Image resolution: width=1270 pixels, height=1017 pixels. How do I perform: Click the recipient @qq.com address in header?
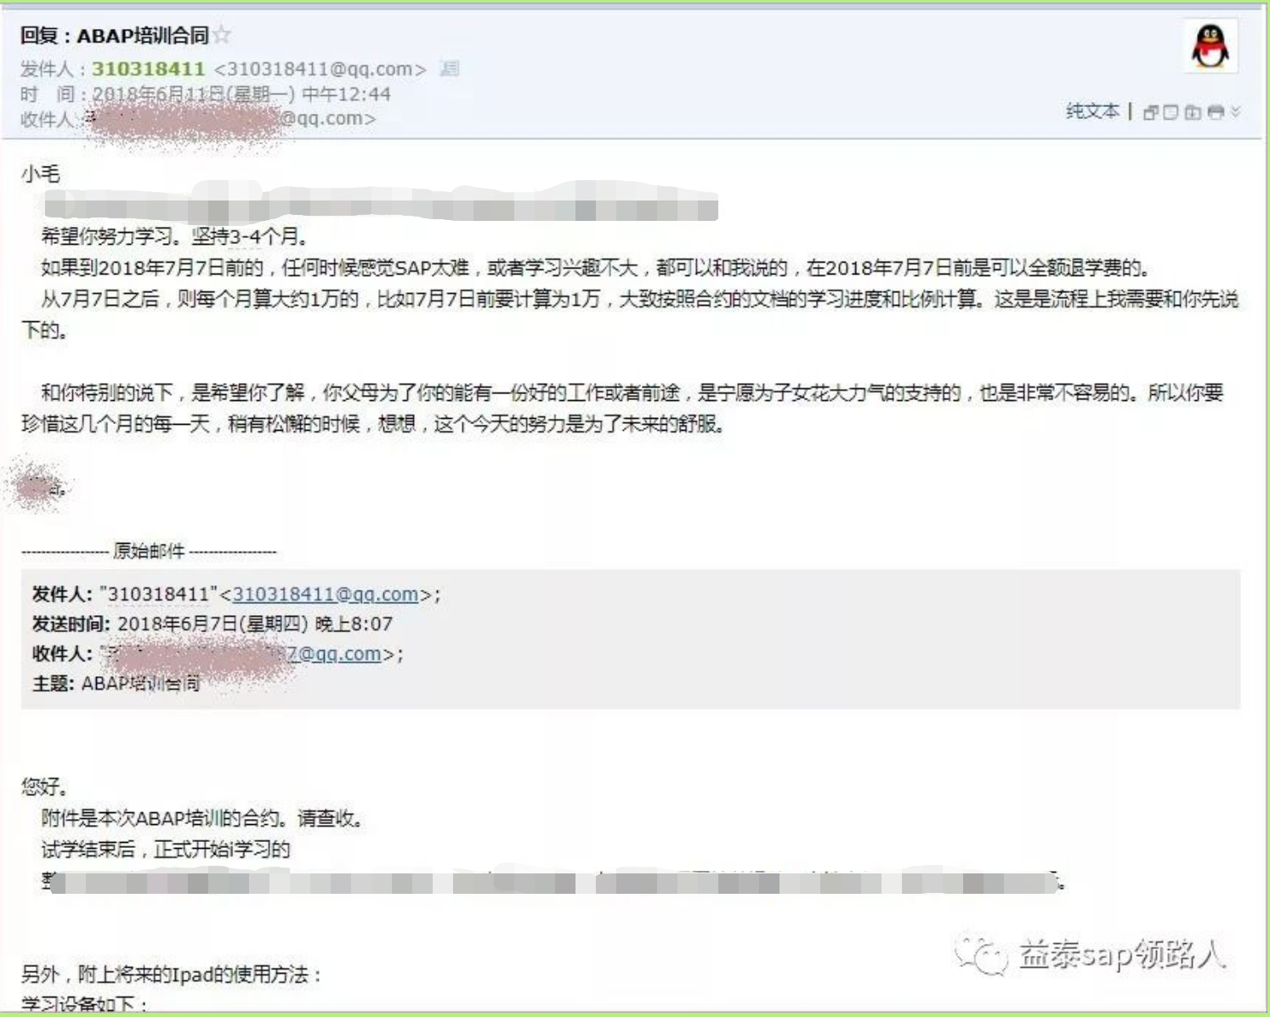(327, 118)
